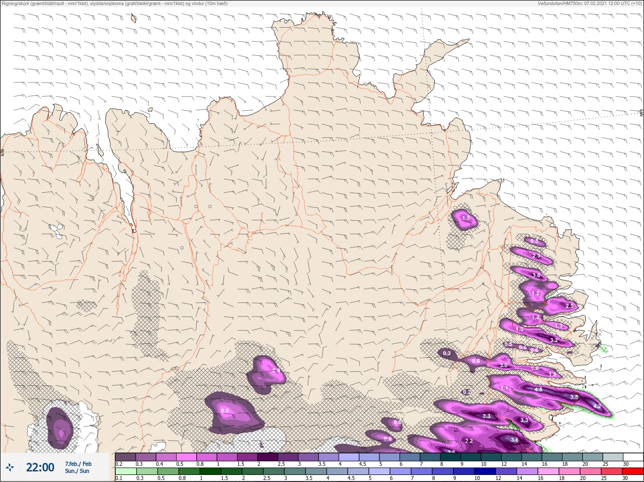This screenshot has height=482, width=644.
Task: Click the 0.2 precipitation value on the map
Action: point(466,392)
